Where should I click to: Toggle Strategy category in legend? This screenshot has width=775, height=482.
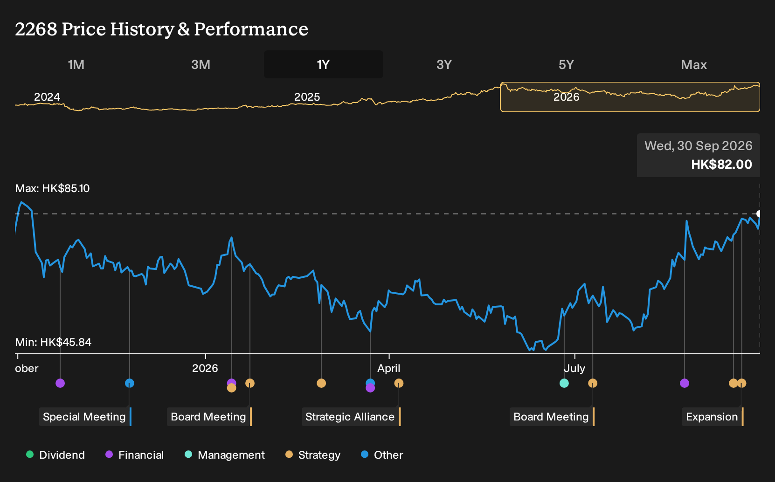[x=313, y=455]
